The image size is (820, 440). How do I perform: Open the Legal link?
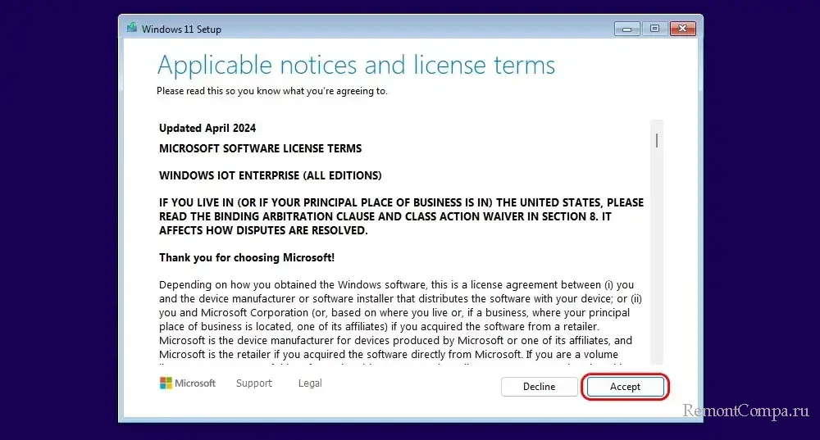(310, 383)
